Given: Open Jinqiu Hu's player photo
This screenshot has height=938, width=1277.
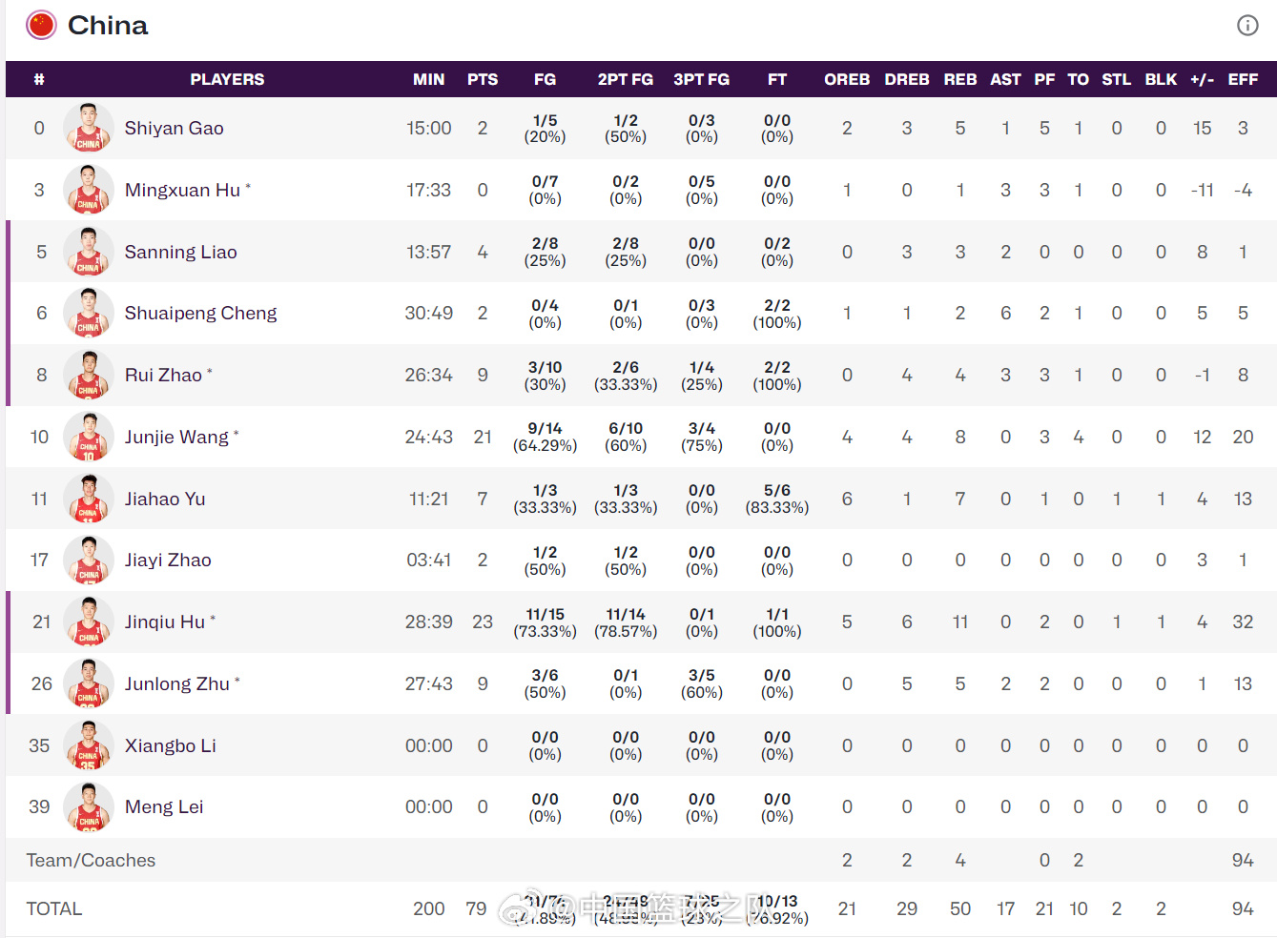Looking at the screenshot, I should 88,622.
